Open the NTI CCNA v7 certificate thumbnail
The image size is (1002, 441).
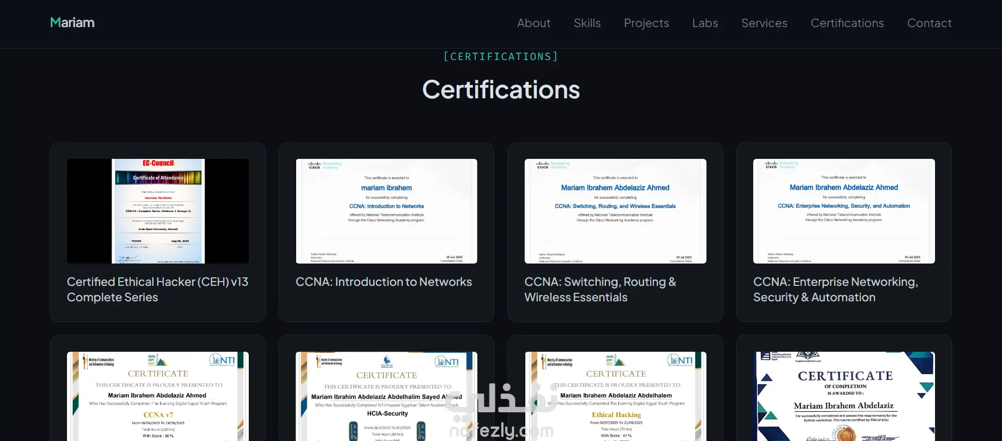158,396
